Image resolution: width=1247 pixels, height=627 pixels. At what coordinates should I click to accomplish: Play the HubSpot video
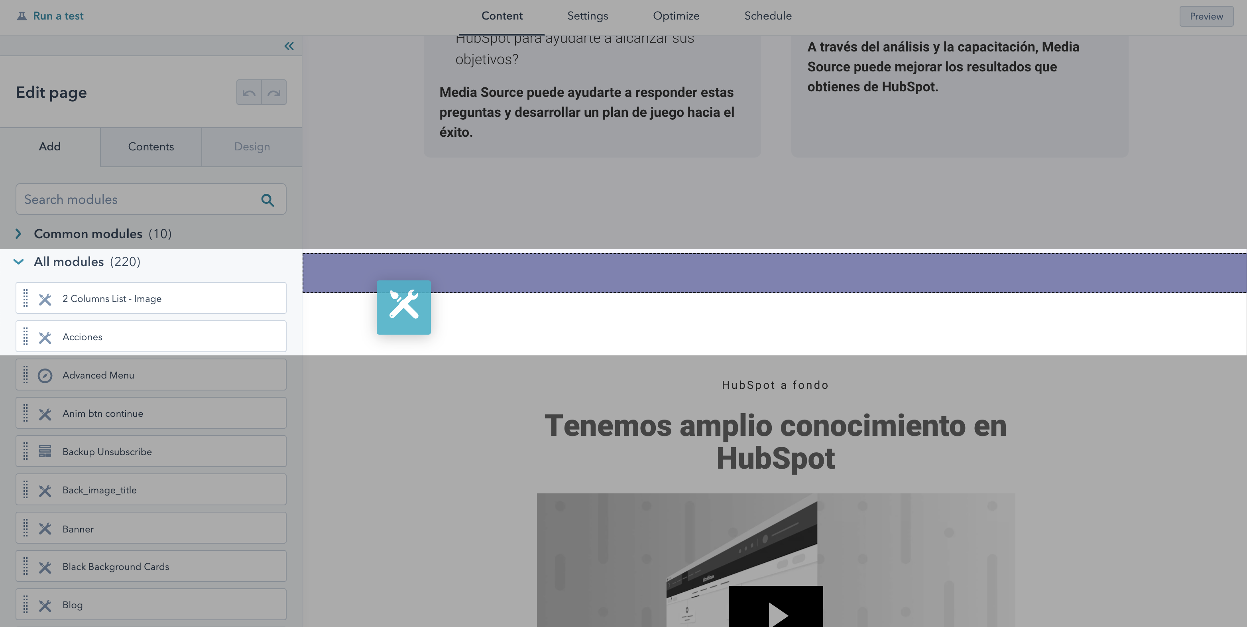(776, 607)
